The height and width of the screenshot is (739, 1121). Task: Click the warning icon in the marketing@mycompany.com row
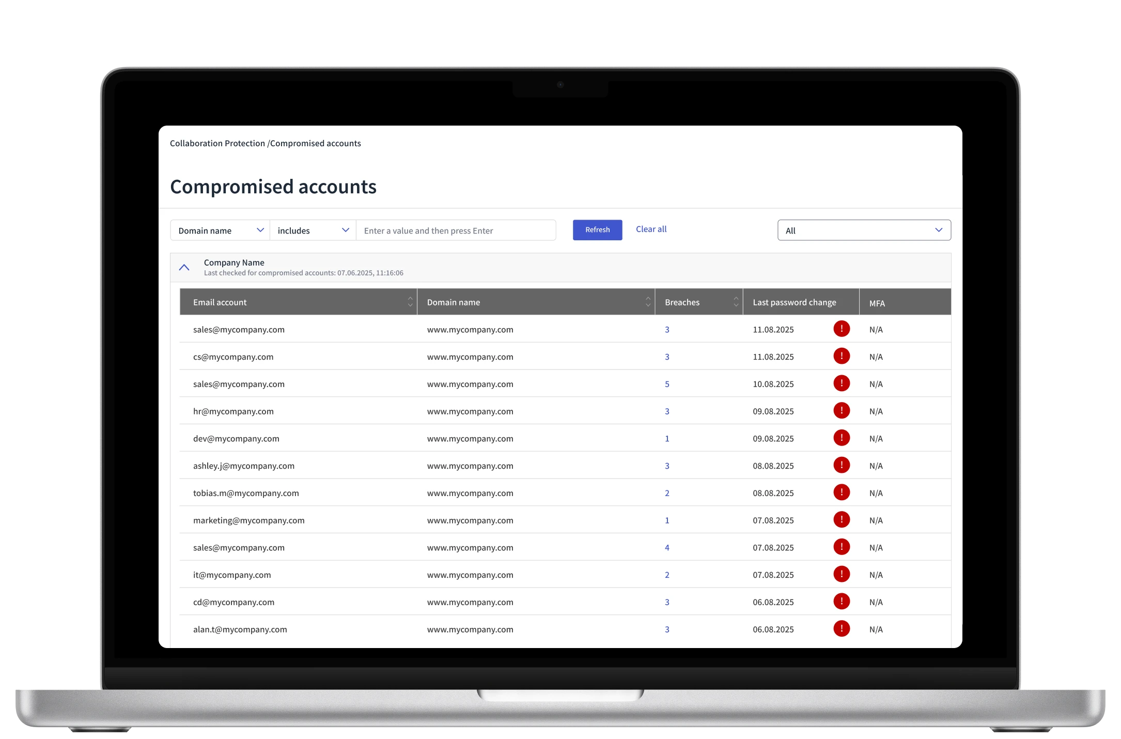click(841, 520)
